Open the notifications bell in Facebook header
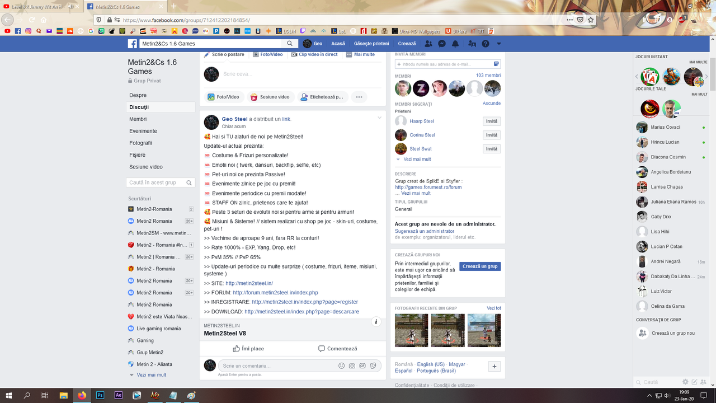This screenshot has height=403, width=716. tap(455, 44)
